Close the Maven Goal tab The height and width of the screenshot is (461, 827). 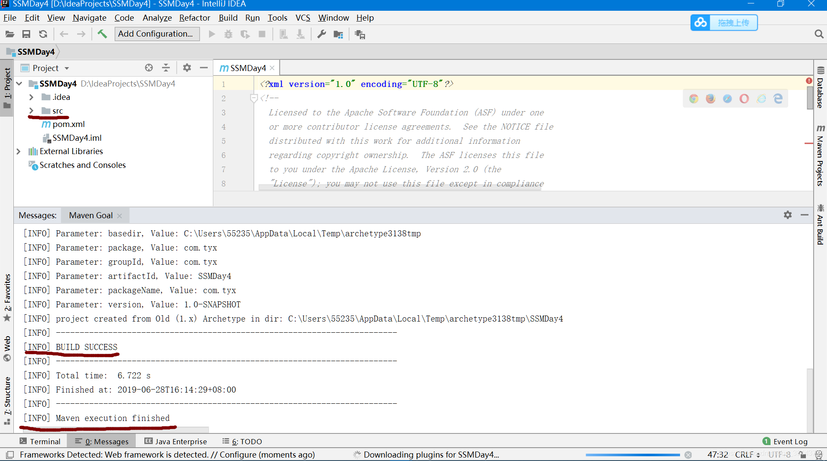coord(119,216)
